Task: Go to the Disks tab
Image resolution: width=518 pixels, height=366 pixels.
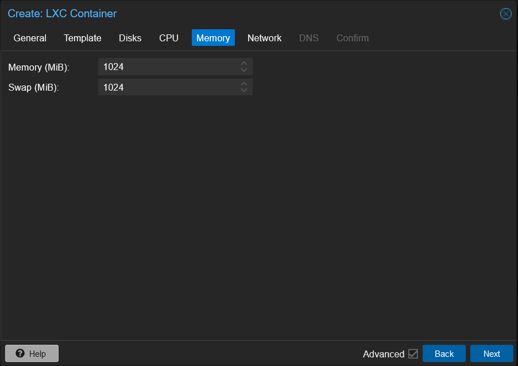Action: click(130, 38)
